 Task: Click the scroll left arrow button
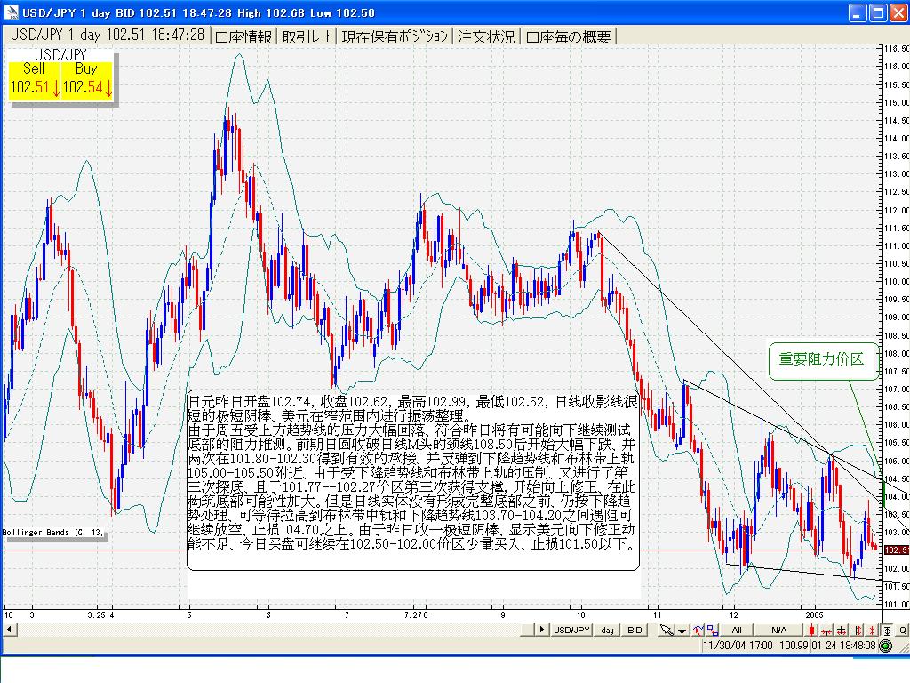coord(9,629)
